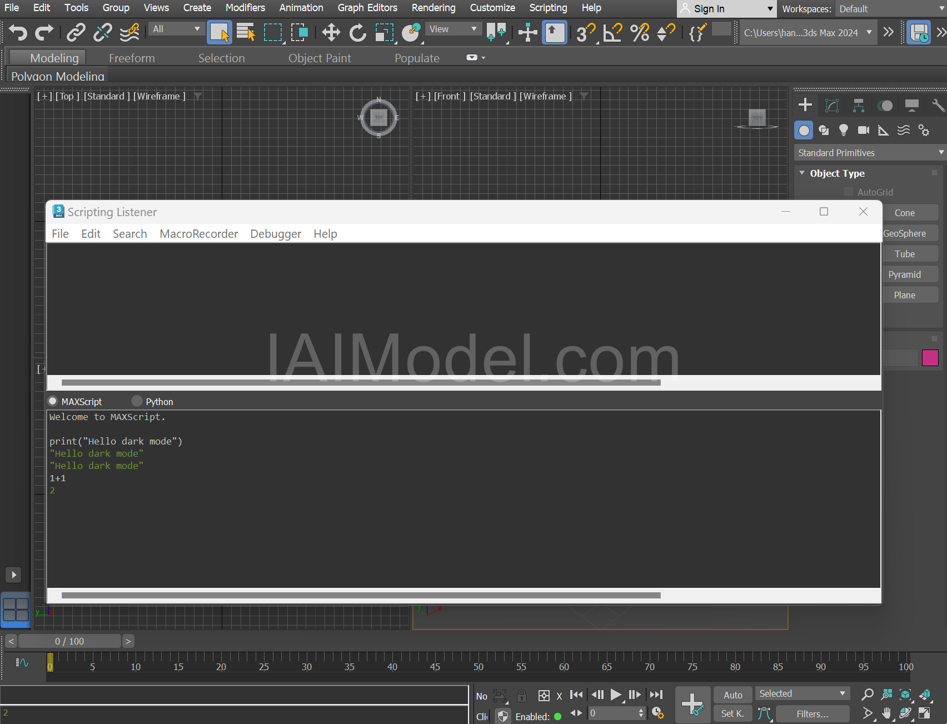Viewport: 947px width, 724px height.
Task: Toggle 3D Snaps icon
Action: [586, 33]
